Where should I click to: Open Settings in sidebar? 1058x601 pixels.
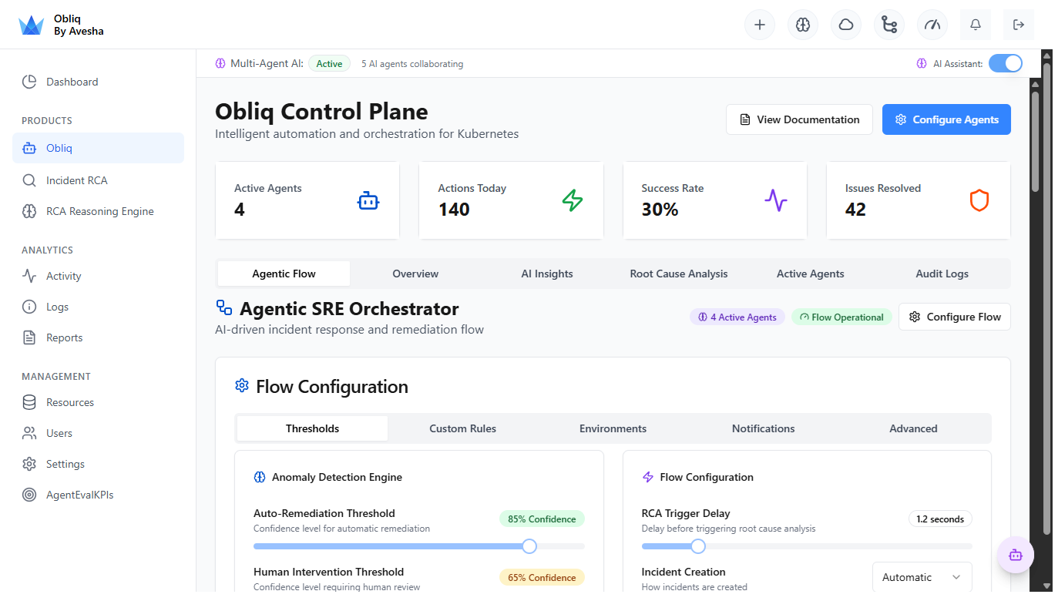pyautogui.click(x=98, y=464)
